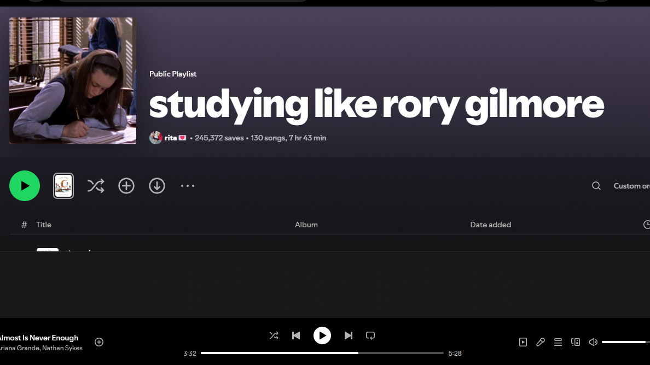This screenshot has width=650, height=365.
Task: Click the 130 songs, 7 hr 43 min text
Action: pos(288,138)
